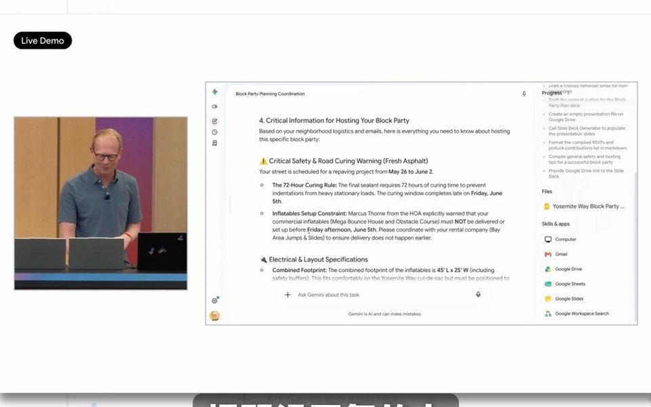Click progress step Provide Google Drive link
The width and height of the screenshot is (651, 407).
point(586,174)
